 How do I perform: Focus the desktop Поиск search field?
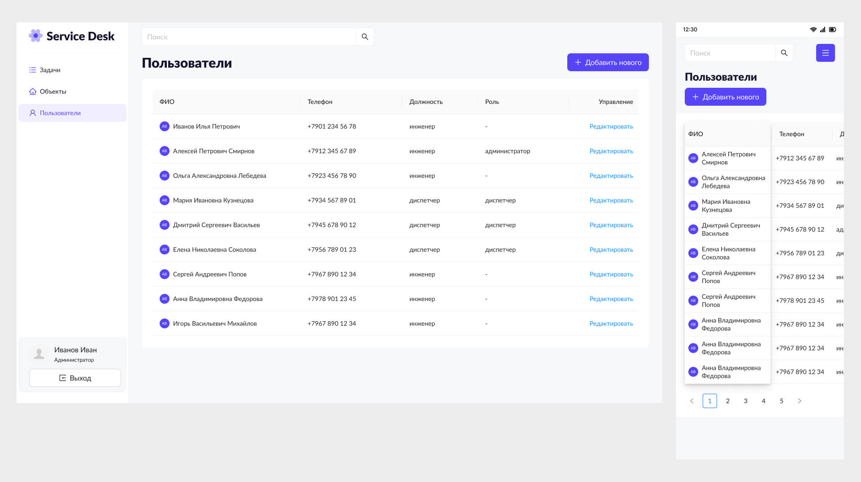tap(249, 37)
